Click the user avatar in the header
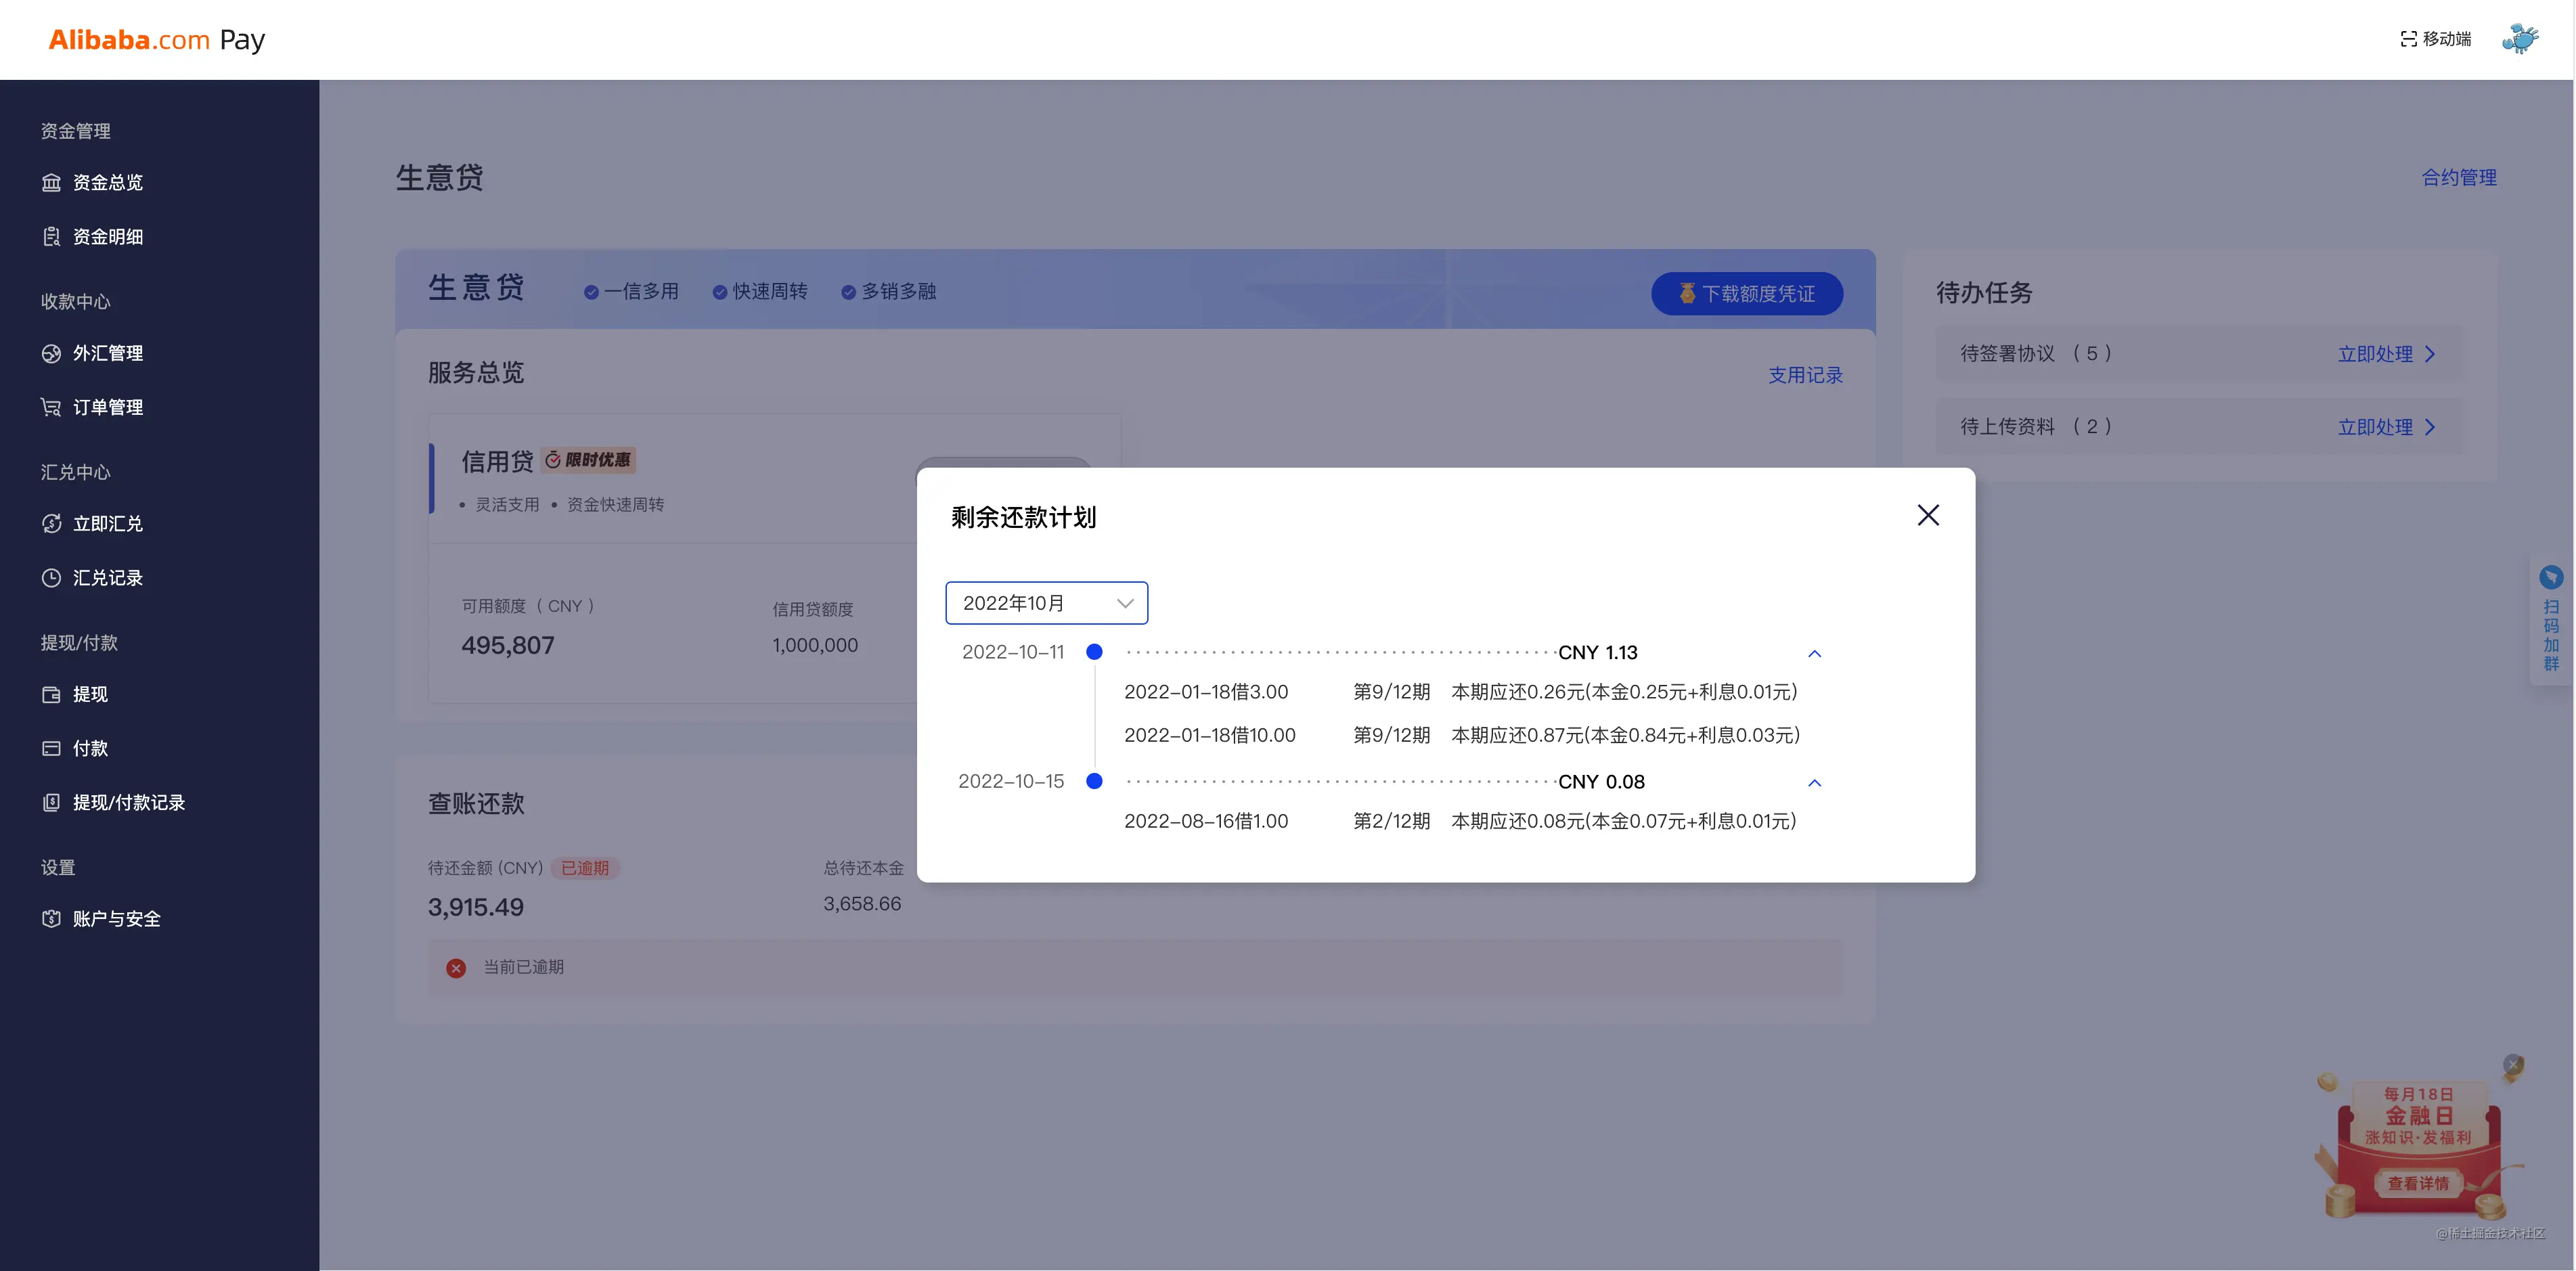This screenshot has height=1271, width=2576. 2520,39
